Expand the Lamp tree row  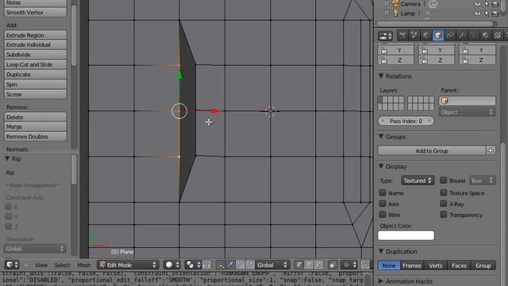[387, 13]
